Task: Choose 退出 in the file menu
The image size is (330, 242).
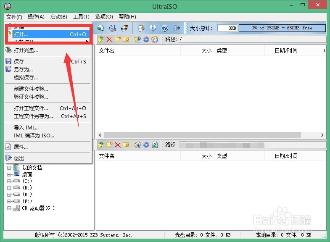Action: click(x=48, y=158)
